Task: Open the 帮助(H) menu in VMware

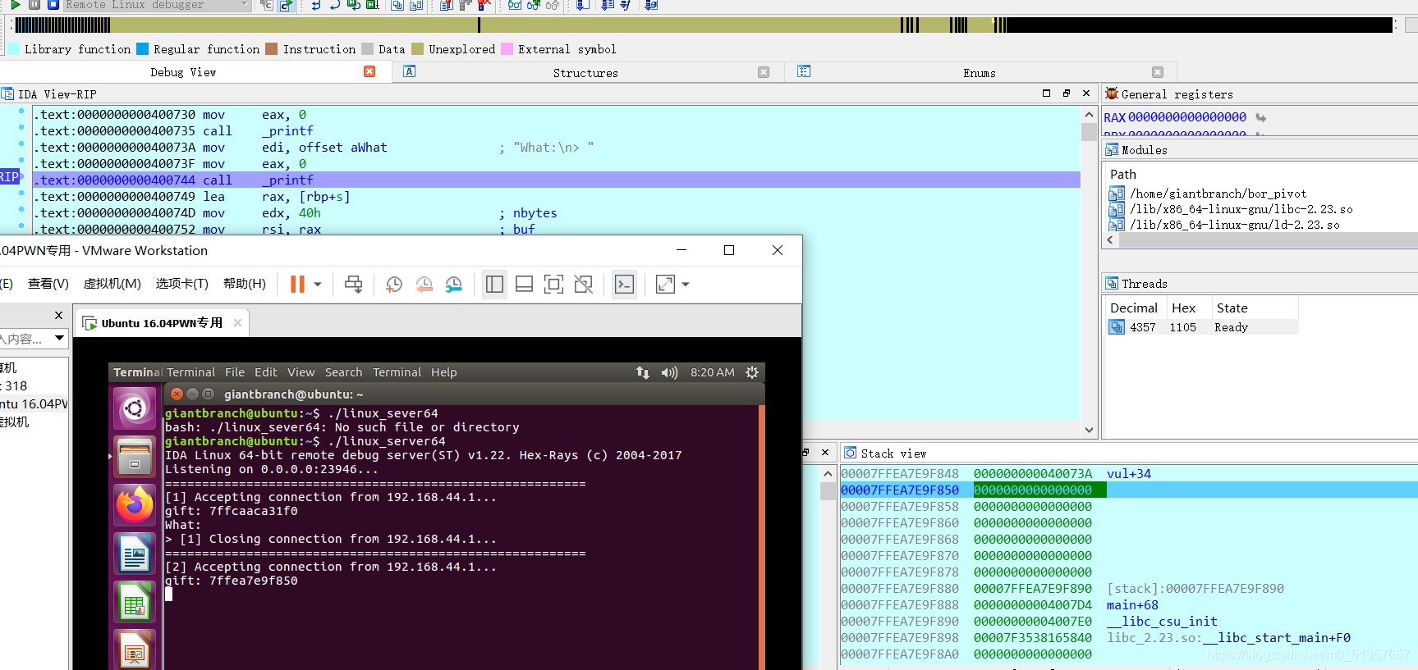Action: pos(244,284)
